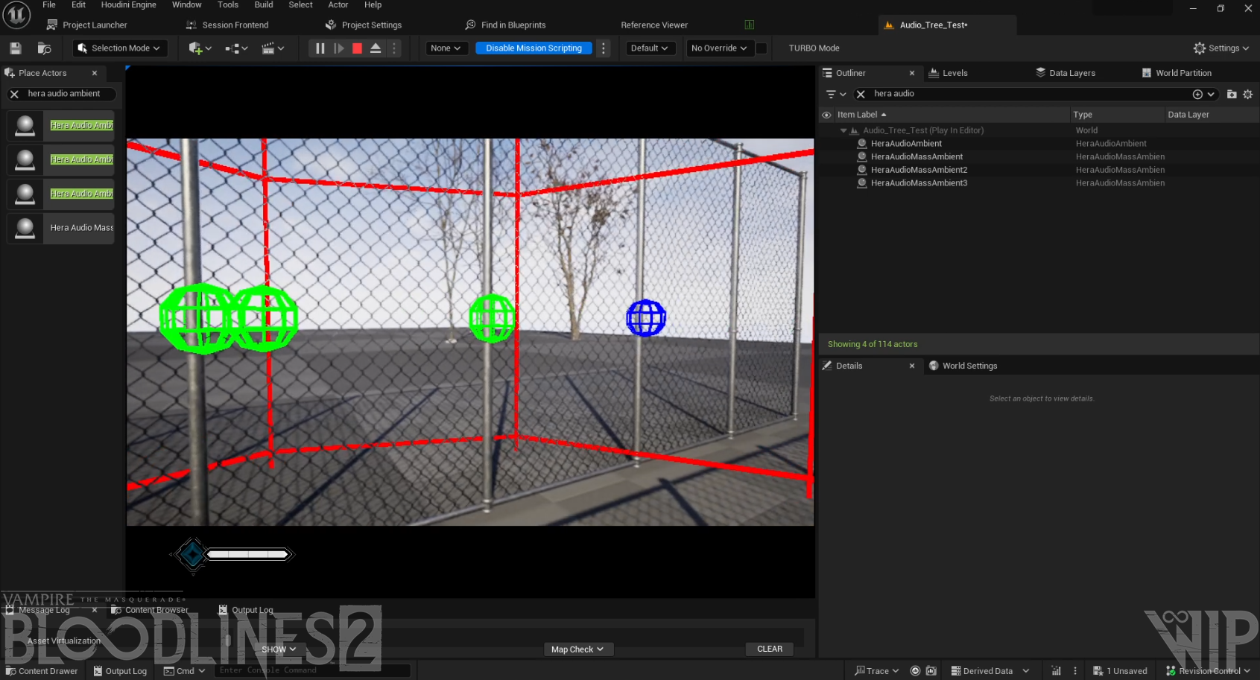Open the Houdini Engine menu
Image resolution: width=1260 pixels, height=680 pixels.
128,5
